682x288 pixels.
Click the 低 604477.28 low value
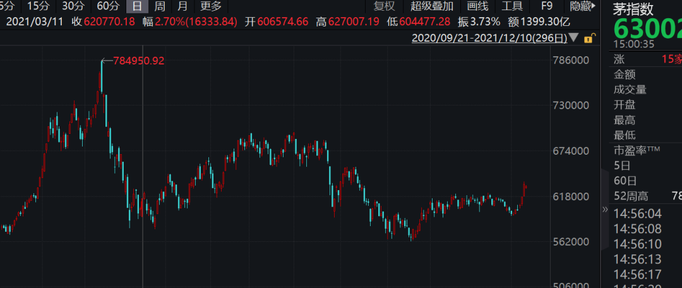click(x=419, y=21)
